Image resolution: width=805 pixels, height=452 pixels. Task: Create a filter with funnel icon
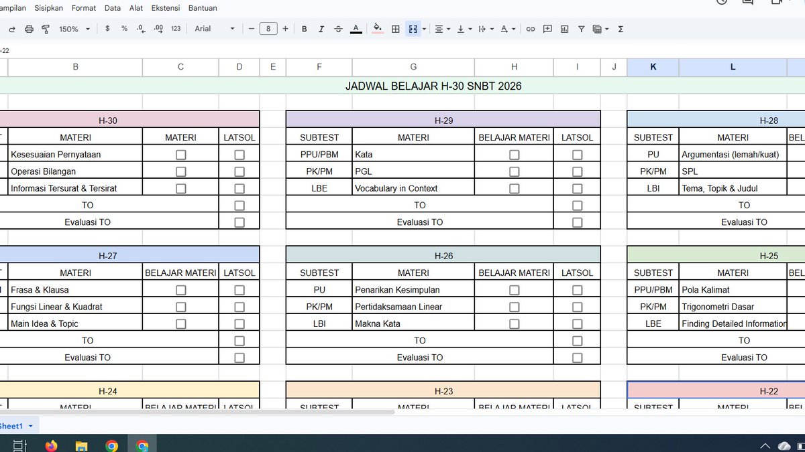[x=581, y=29]
